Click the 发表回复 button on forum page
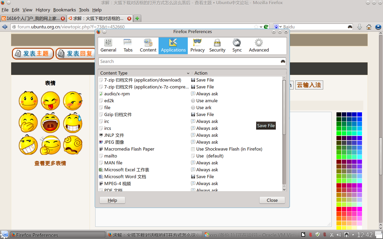 click(x=76, y=54)
